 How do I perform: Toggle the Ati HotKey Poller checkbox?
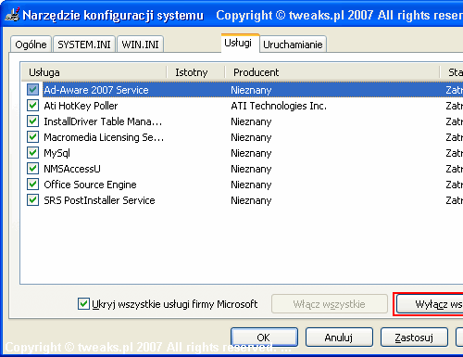point(32,106)
